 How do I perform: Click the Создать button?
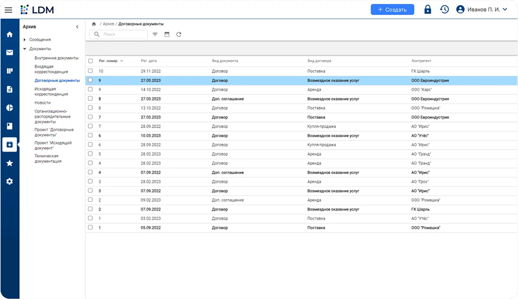pos(392,9)
